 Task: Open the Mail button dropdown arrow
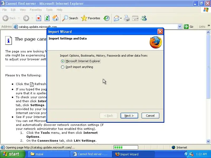[x=121, y=18]
